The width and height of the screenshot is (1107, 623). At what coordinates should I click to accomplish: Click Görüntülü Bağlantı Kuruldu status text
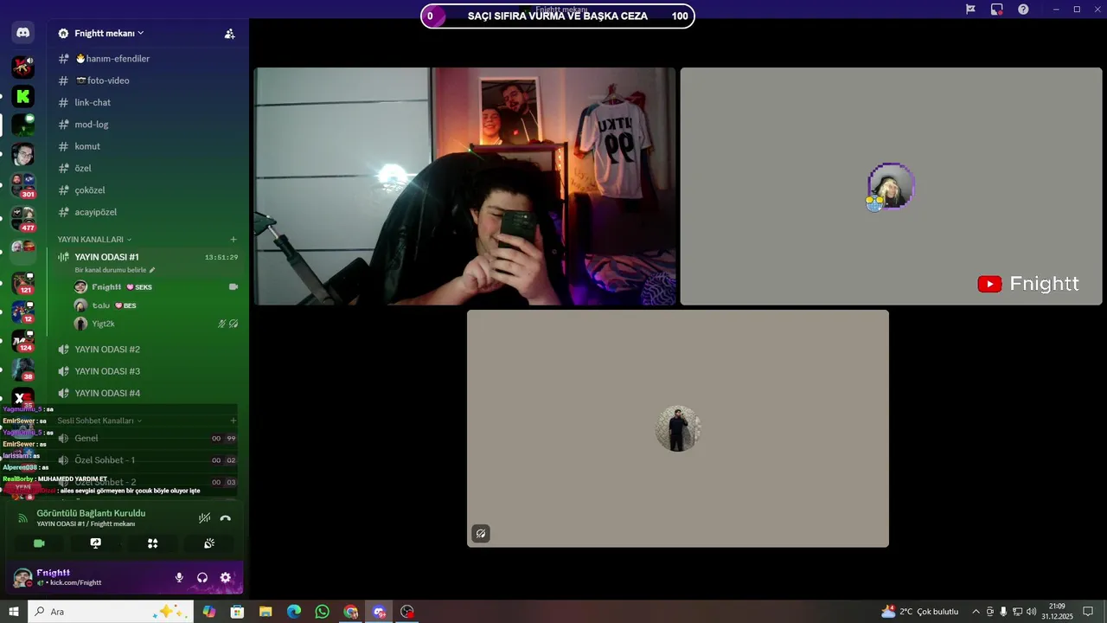(x=91, y=513)
